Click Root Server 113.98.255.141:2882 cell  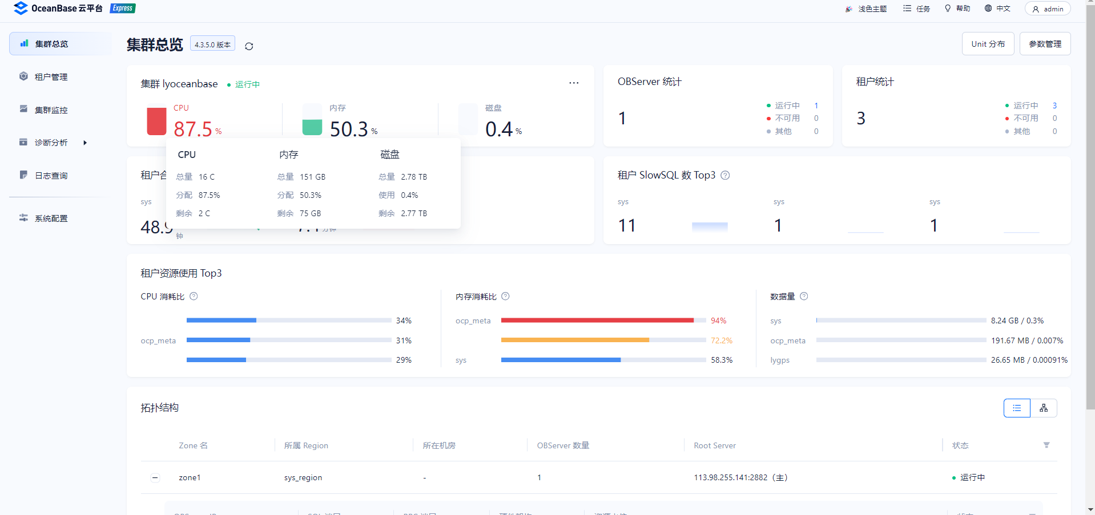[740, 477]
